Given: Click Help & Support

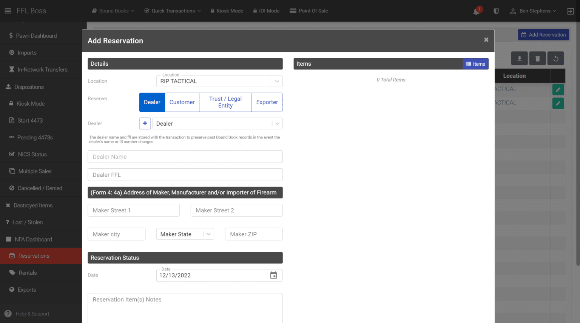Looking at the screenshot, I should [27, 314].
